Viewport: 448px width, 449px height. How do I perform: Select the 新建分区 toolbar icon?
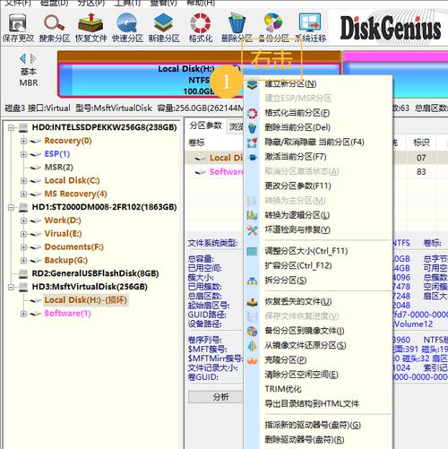tap(164, 28)
